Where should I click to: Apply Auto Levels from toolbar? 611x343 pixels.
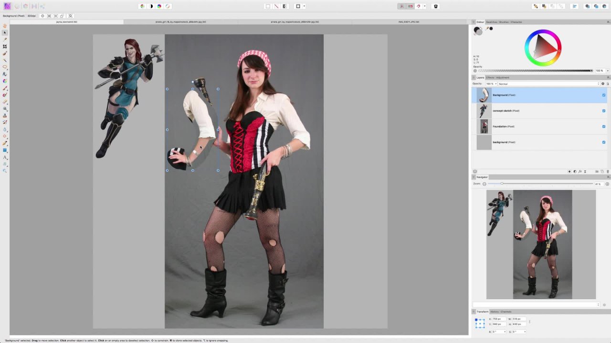pyautogui.click(x=142, y=6)
